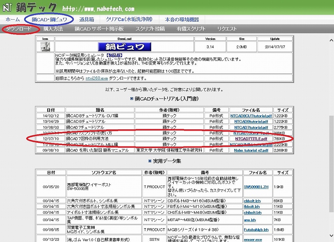Open the リクエスト submenu tab

(227, 29)
